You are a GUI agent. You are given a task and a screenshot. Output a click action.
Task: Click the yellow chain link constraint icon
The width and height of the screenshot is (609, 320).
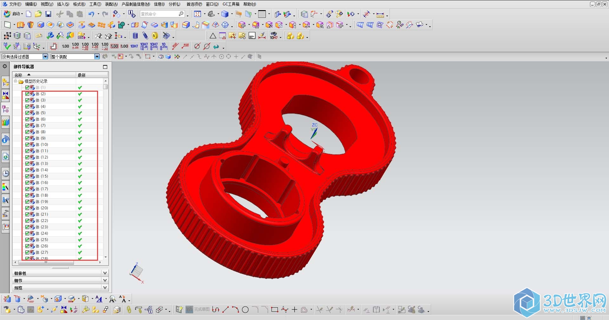pos(129,310)
